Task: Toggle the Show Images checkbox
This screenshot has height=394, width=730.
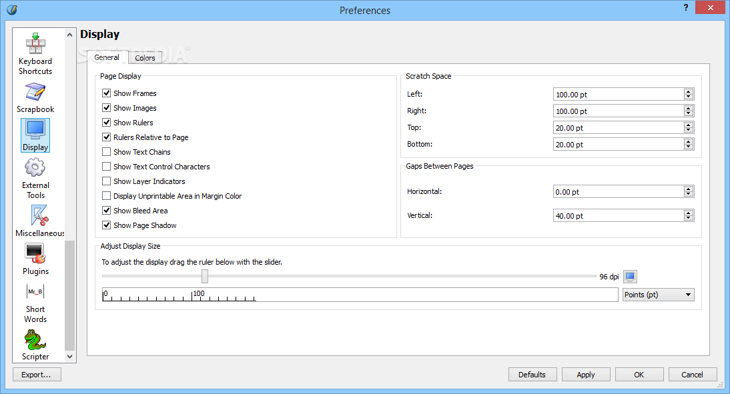Action: 107,108
